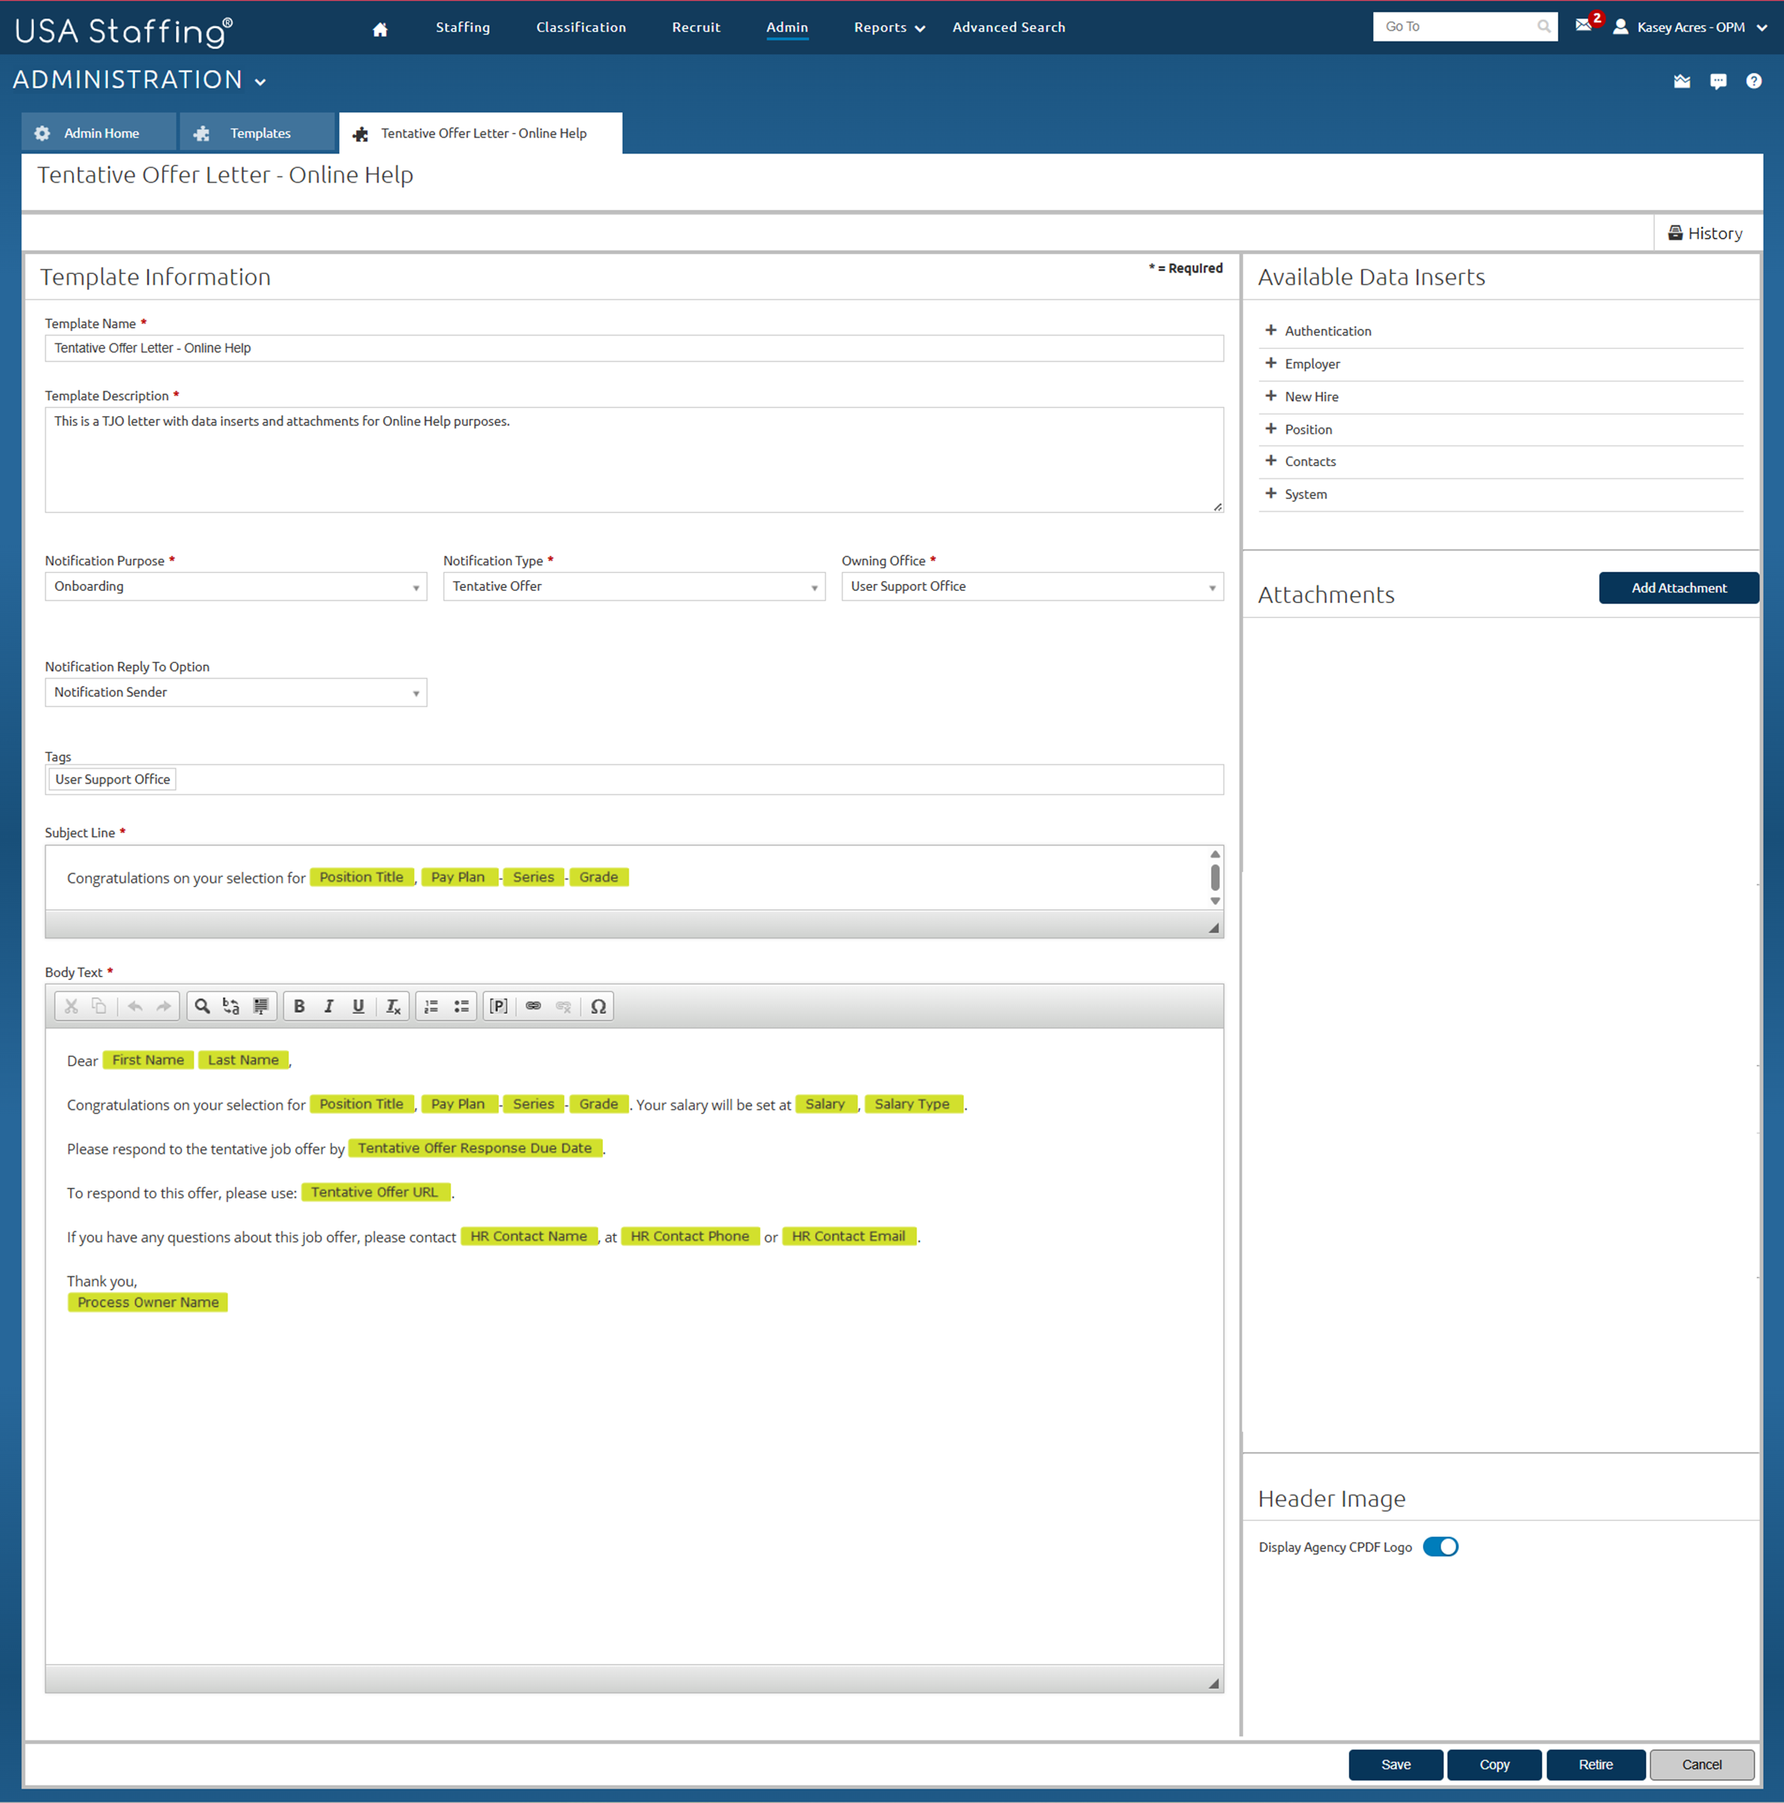Open help using the question mark icon

pyautogui.click(x=1754, y=81)
